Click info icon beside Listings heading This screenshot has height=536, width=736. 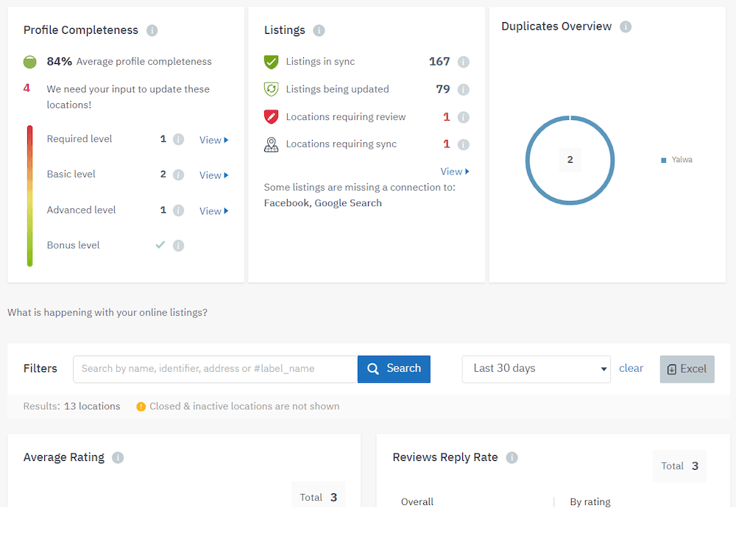[x=319, y=30]
